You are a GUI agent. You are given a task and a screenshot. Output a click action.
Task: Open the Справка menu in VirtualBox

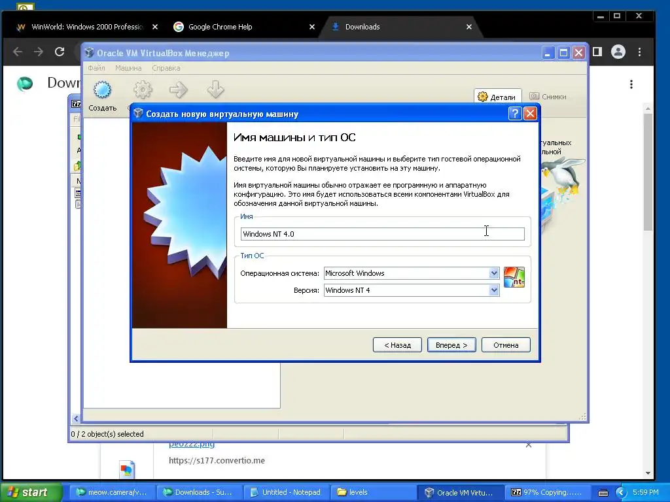coord(166,68)
